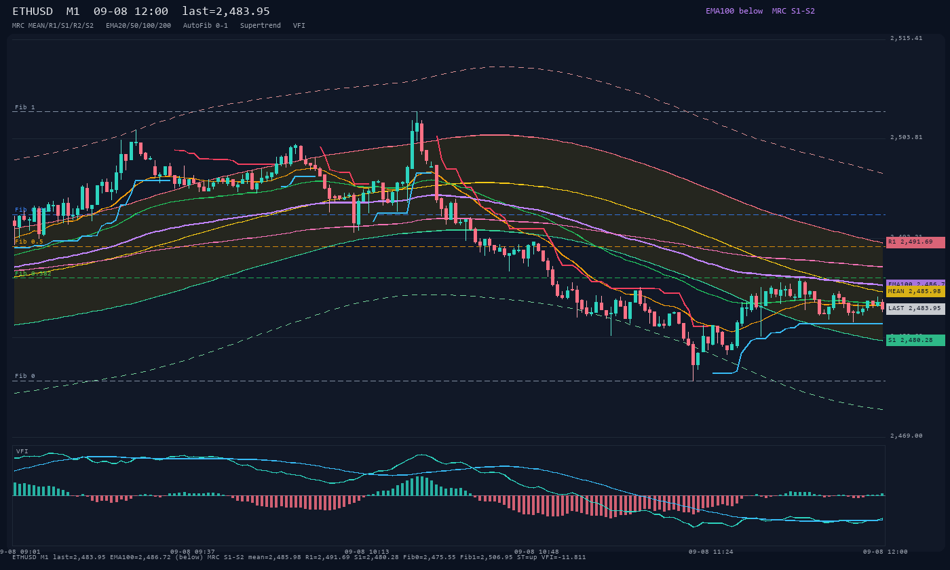Click the 09-08 10:48 time axis label
Image resolution: width=950 pixels, height=570 pixels.
tap(537, 552)
